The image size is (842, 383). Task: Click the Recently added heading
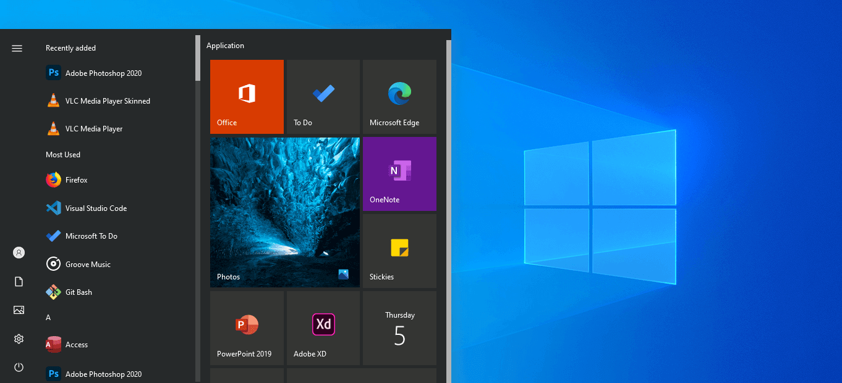70,48
